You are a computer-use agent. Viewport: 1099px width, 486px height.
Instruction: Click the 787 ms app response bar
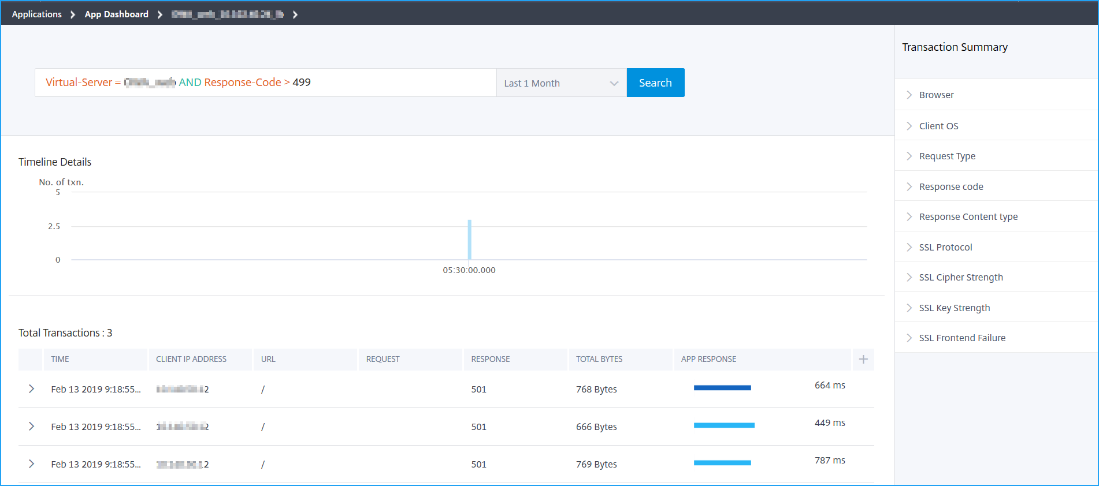tap(722, 463)
